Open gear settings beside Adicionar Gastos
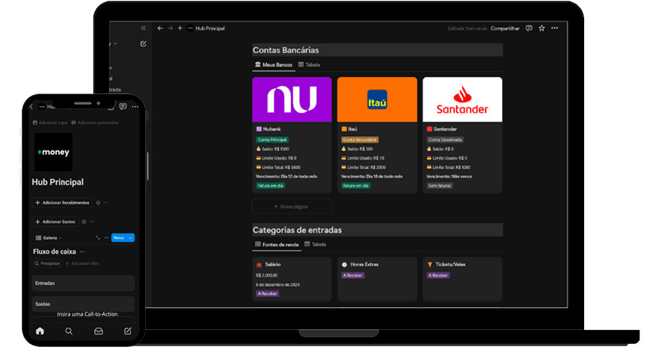Image resolution: width=660 pixels, height=347 pixels. 84,222
